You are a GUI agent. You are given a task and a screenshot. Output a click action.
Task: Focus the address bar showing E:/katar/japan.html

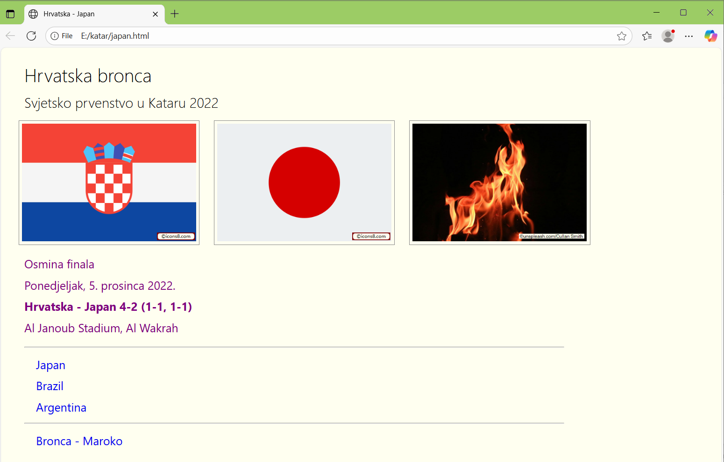pyautogui.click(x=339, y=36)
